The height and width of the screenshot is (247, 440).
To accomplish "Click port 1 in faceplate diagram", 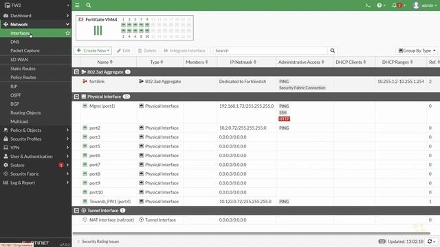I will pos(123,25).
